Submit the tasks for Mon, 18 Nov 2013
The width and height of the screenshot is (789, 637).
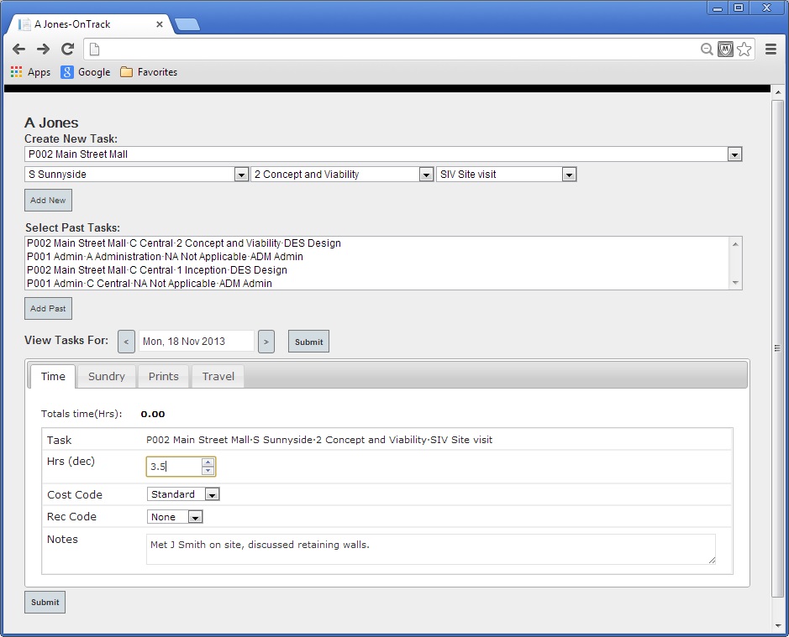coord(308,342)
